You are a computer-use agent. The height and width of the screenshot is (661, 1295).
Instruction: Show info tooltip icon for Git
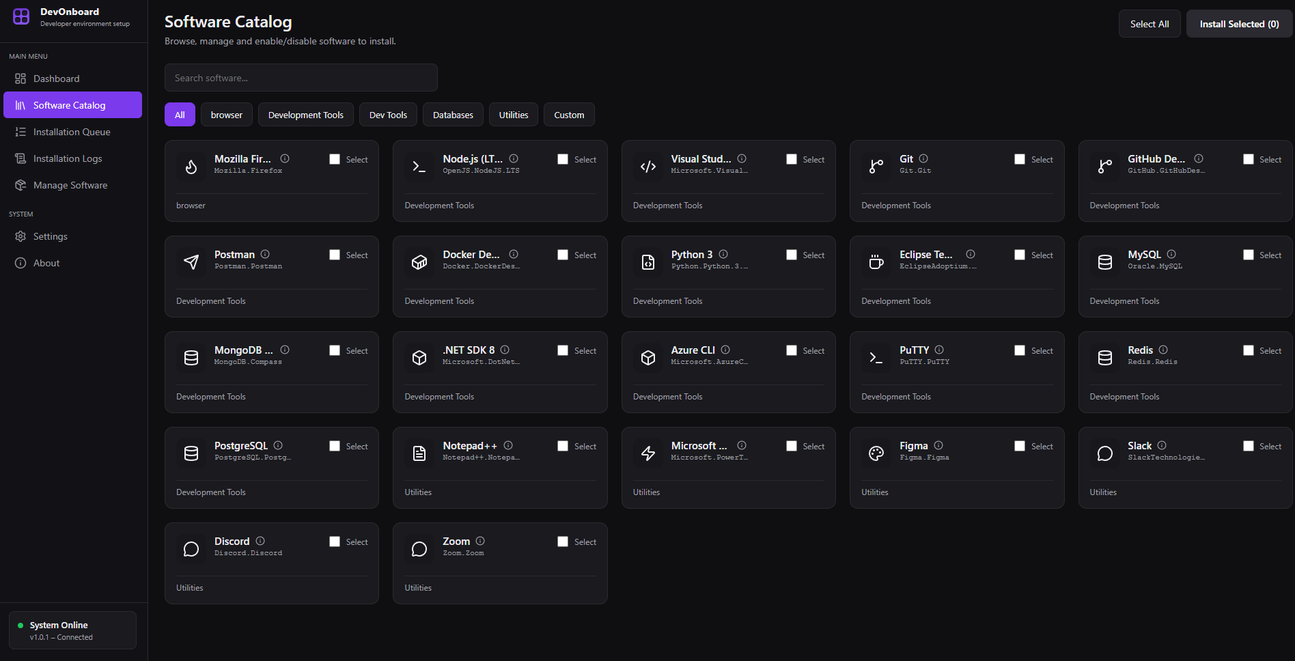[923, 158]
